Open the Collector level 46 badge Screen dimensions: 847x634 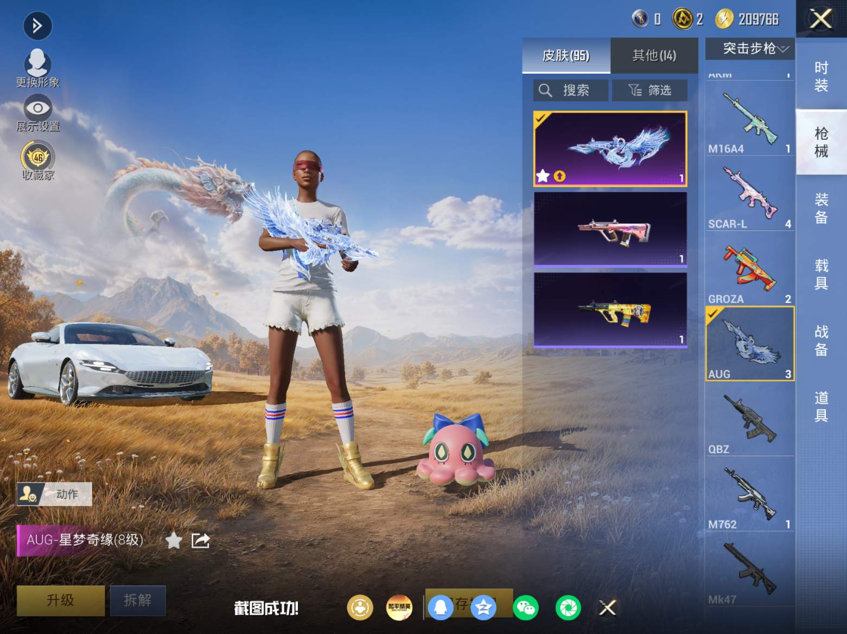coord(38,157)
